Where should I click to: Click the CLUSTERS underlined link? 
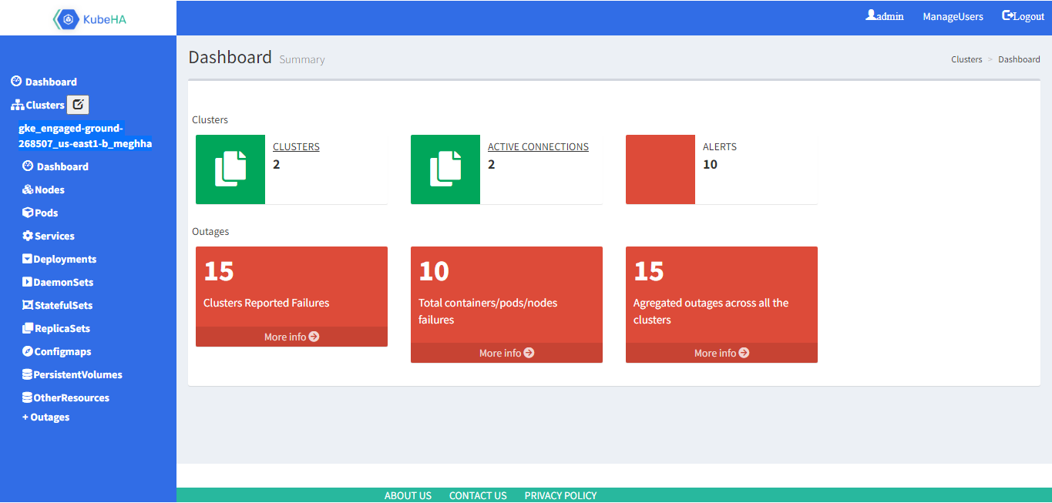point(296,146)
